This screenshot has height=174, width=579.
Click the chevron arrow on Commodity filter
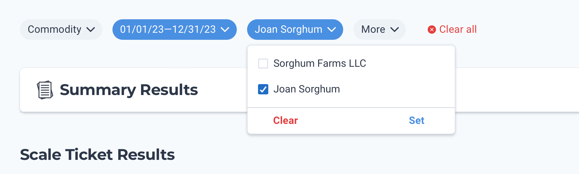[91, 30]
